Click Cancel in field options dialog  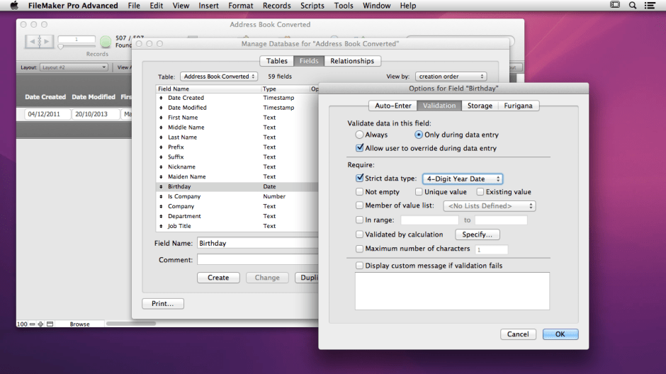(518, 334)
